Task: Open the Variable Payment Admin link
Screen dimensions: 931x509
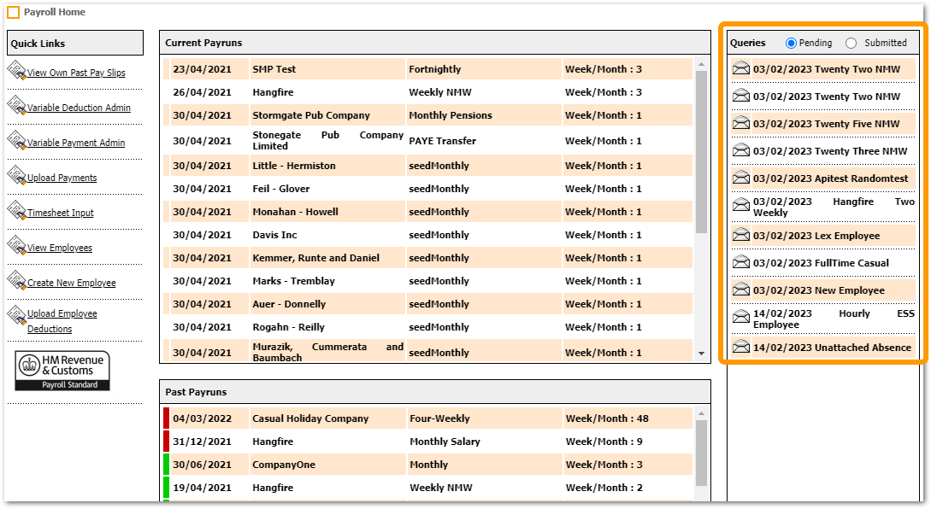Action: pyautogui.click(x=75, y=143)
